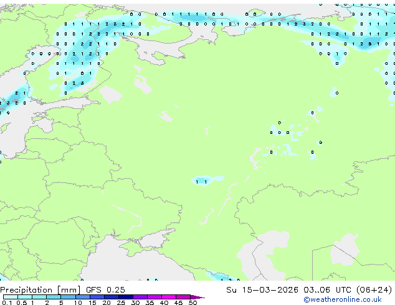The image size is (395, 305).
Task: Select the purple swatch between 30 and 35
Action: [x=140, y=297]
